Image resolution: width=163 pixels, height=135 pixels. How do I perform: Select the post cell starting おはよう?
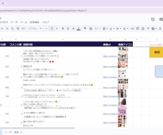63,125
